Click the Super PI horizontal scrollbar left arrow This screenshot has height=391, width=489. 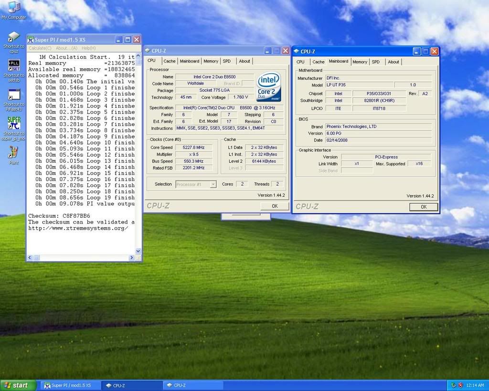[x=30, y=257]
